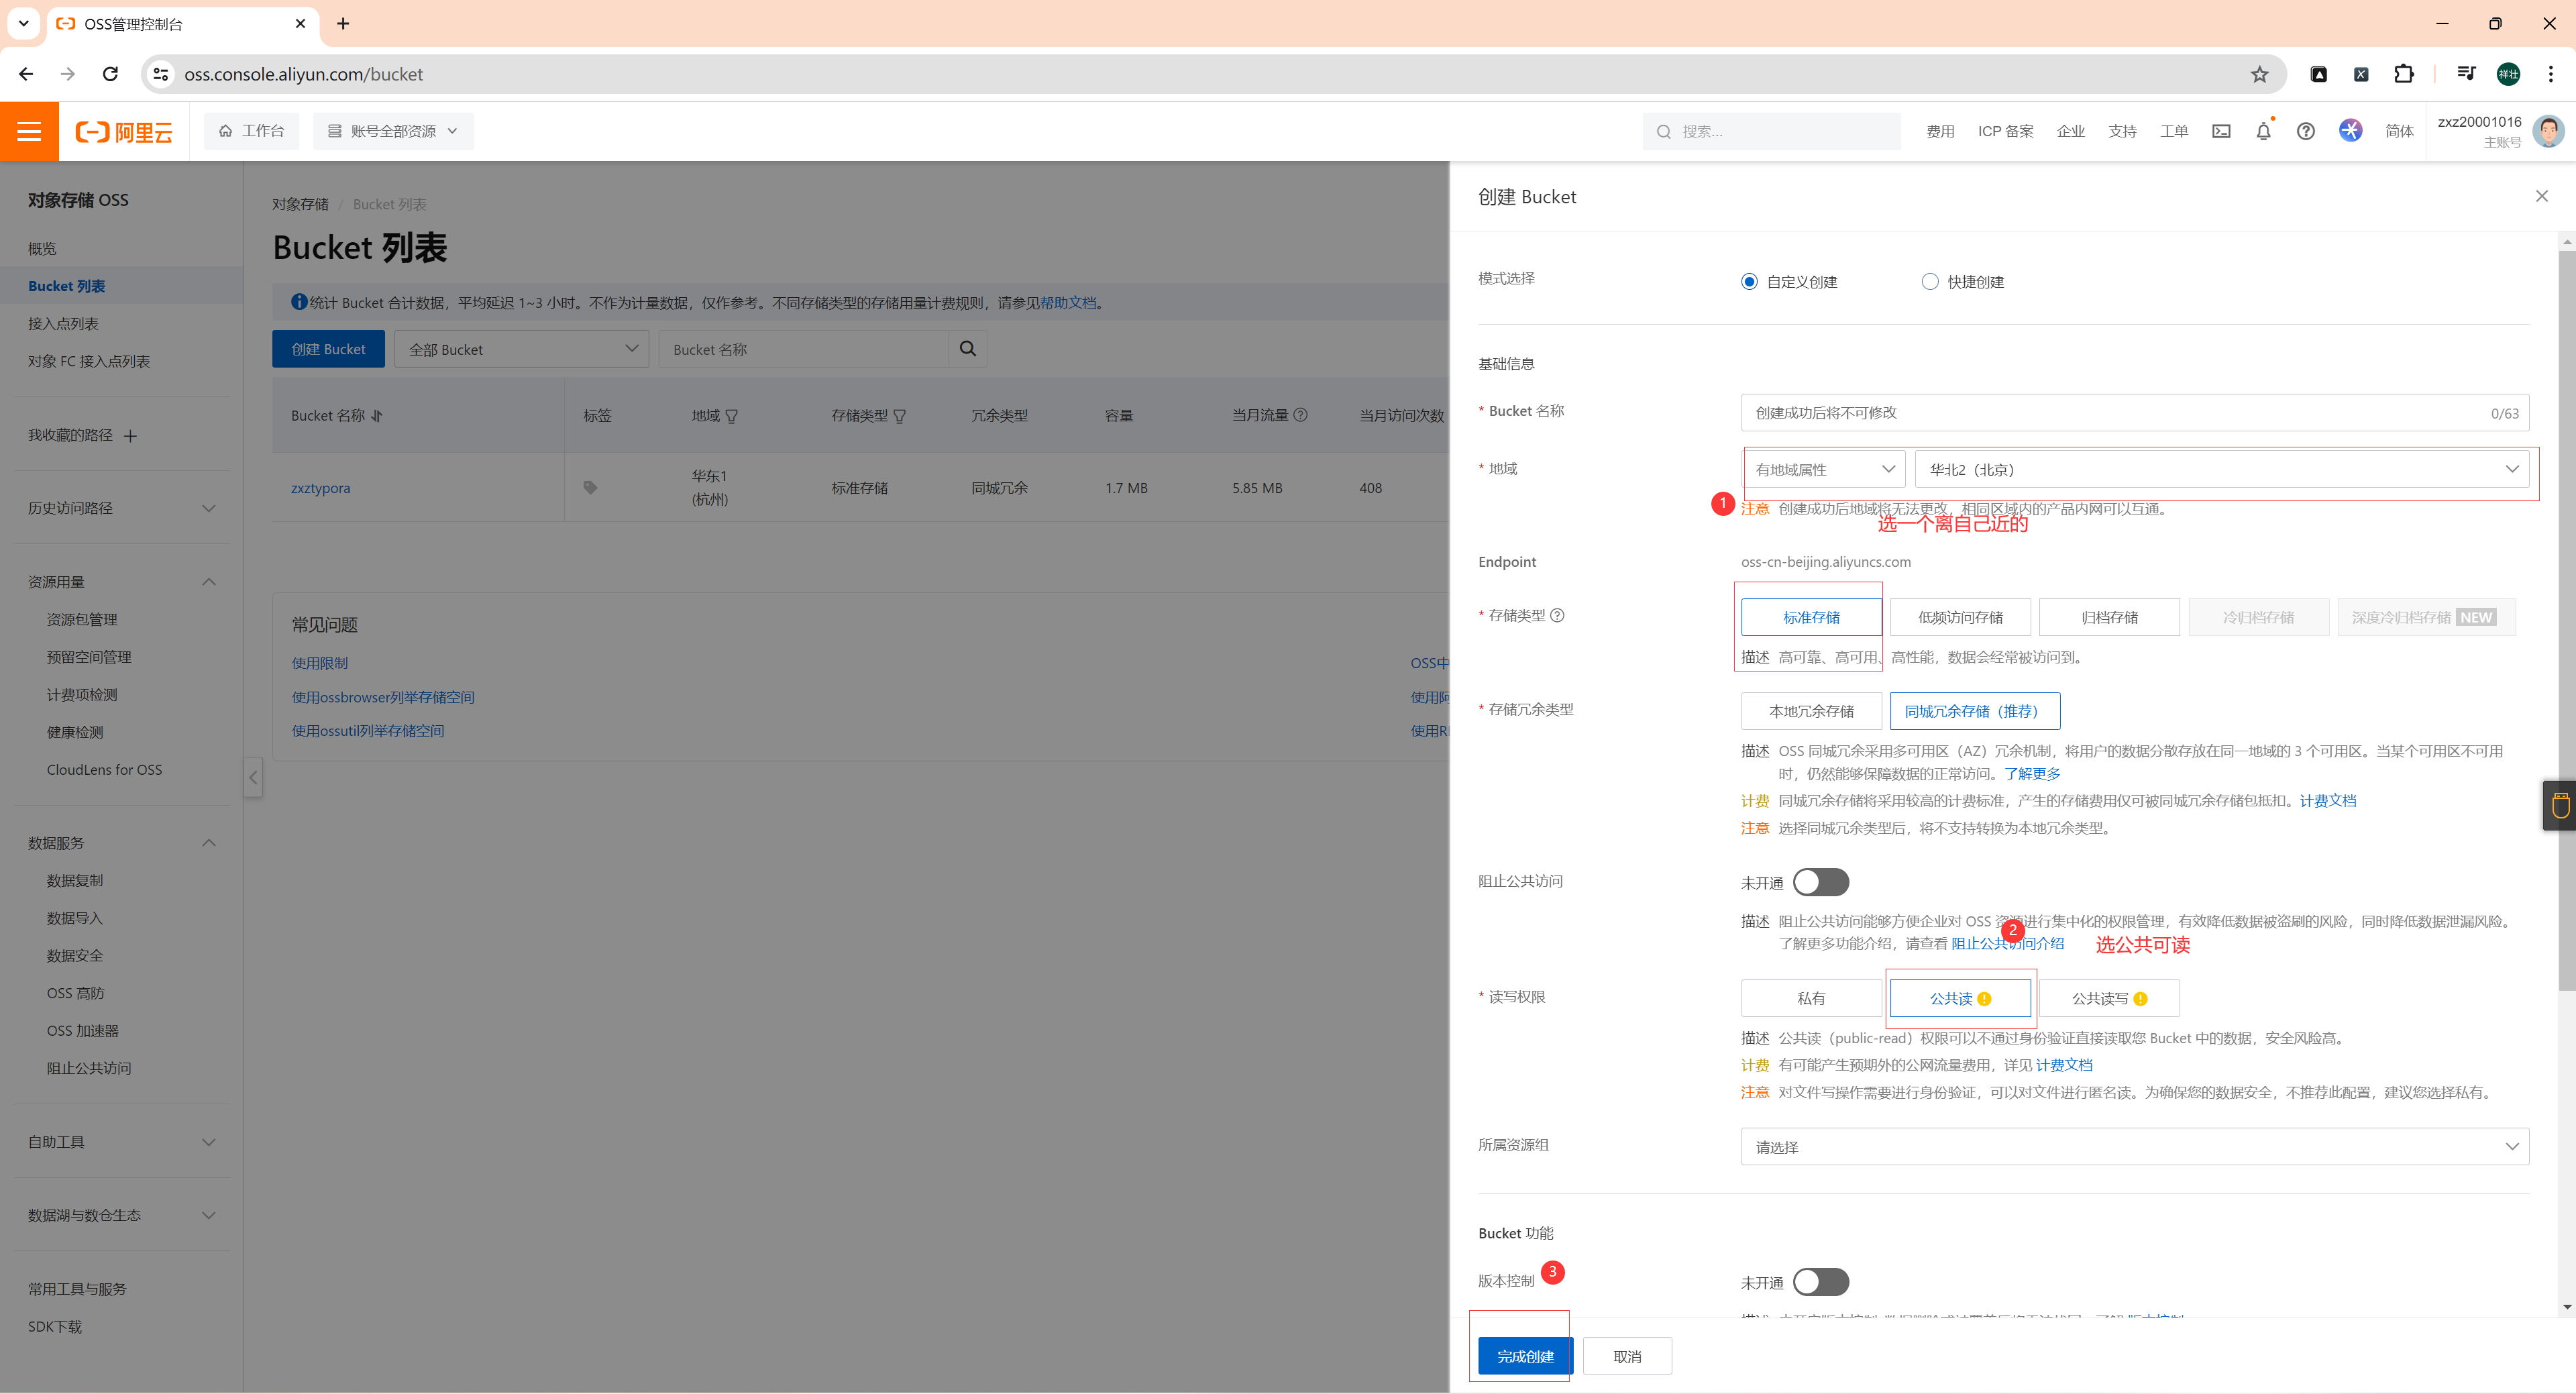This screenshot has height=1394, width=2576.
Task: Open 资源包管理 in the sidebar
Action: (82, 620)
